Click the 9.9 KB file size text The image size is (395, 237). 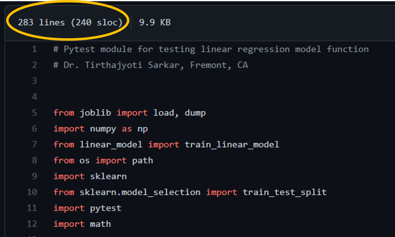(155, 22)
